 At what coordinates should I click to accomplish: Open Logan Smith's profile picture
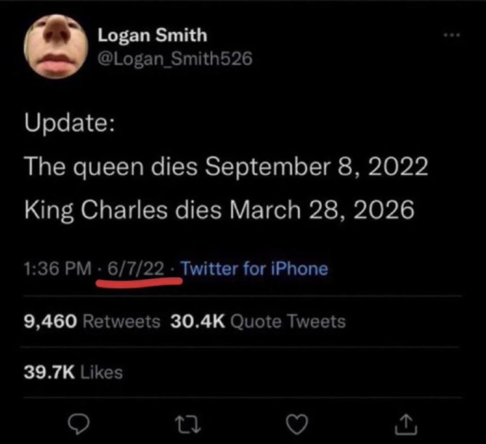click(55, 46)
